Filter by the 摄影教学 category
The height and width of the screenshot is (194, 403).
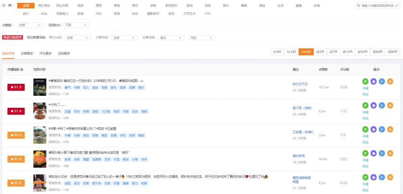153,14
